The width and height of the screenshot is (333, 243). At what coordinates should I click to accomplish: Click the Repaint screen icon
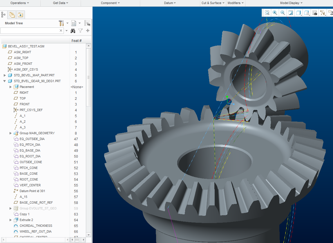point(291,13)
